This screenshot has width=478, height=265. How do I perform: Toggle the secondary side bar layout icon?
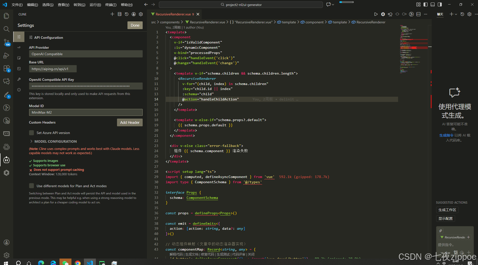click(x=440, y=4)
